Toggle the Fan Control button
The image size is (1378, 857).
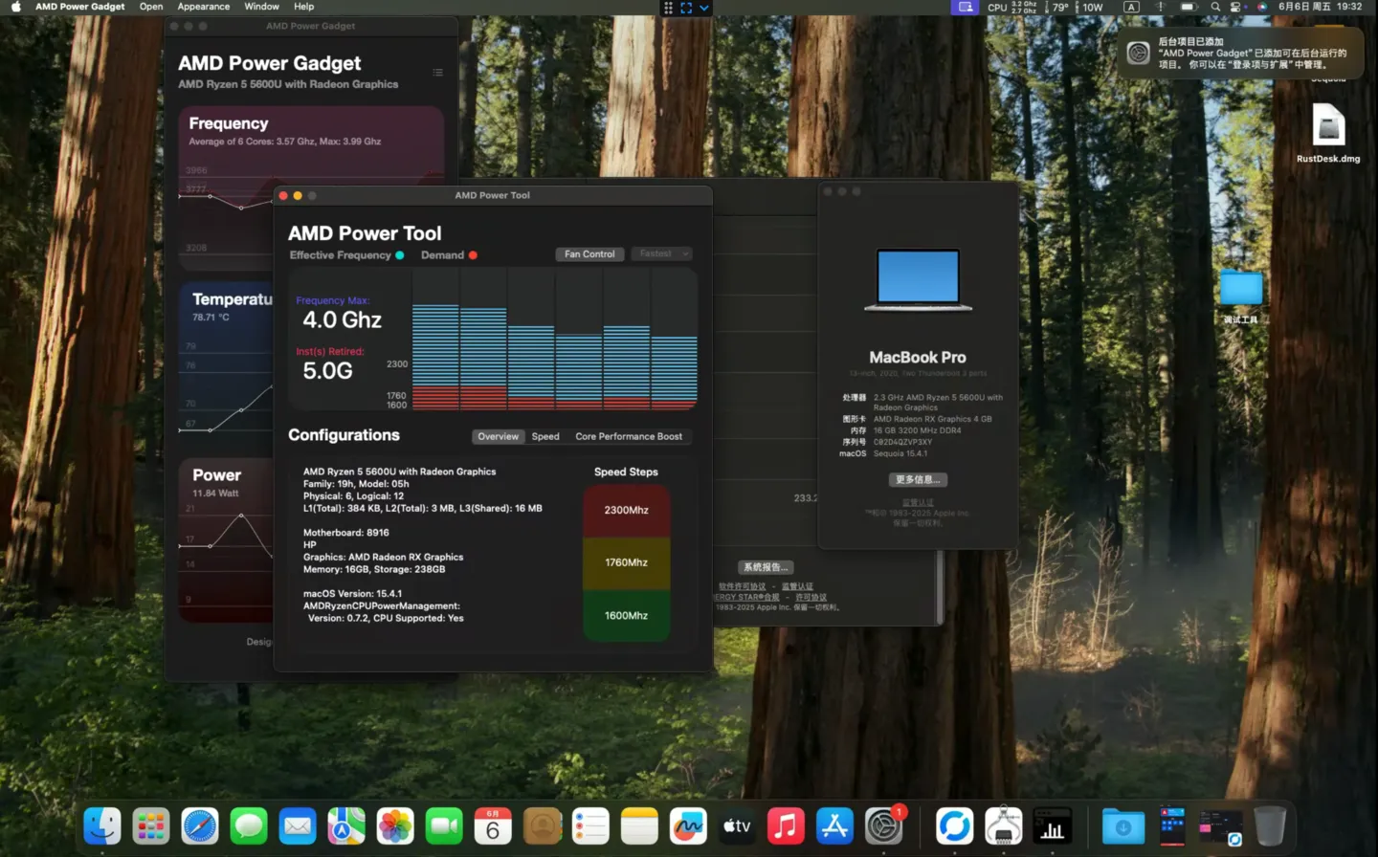pyautogui.click(x=589, y=254)
